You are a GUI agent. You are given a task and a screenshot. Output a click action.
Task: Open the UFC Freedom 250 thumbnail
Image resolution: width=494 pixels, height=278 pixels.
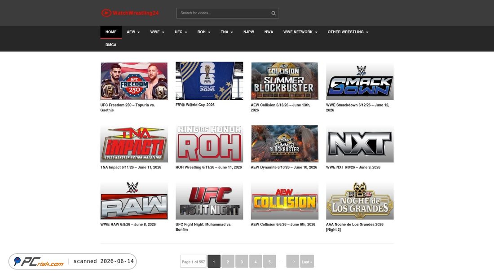click(x=134, y=81)
